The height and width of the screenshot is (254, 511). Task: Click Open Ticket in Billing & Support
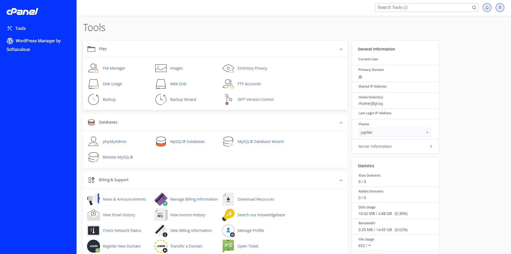[247, 246]
